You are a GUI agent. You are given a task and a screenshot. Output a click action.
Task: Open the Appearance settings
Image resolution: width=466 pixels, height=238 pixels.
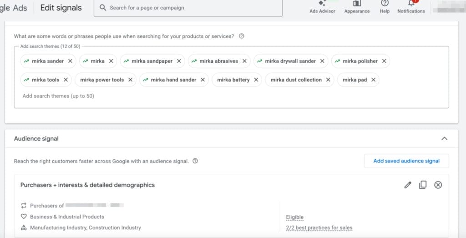pyautogui.click(x=357, y=6)
